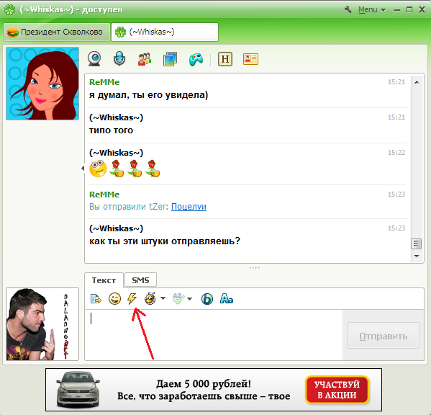Click the ICQ flower icon in title bar

point(9,9)
